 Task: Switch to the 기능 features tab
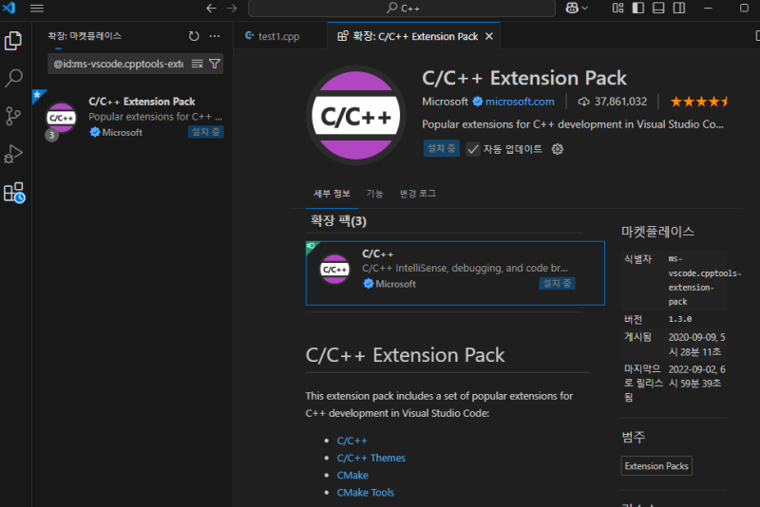pyautogui.click(x=374, y=194)
